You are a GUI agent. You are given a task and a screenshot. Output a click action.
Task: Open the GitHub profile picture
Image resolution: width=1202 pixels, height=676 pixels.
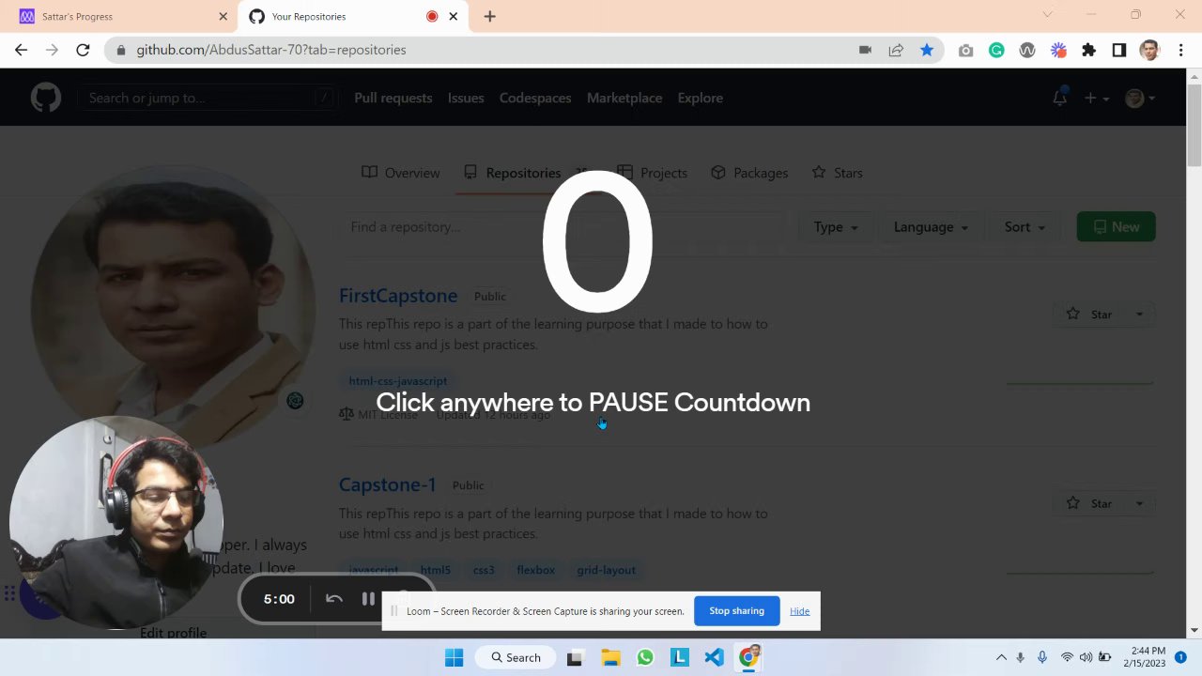click(173, 305)
